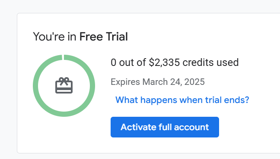Click the green circular credits progress ring
The width and height of the screenshot is (280, 159).
click(64, 86)
